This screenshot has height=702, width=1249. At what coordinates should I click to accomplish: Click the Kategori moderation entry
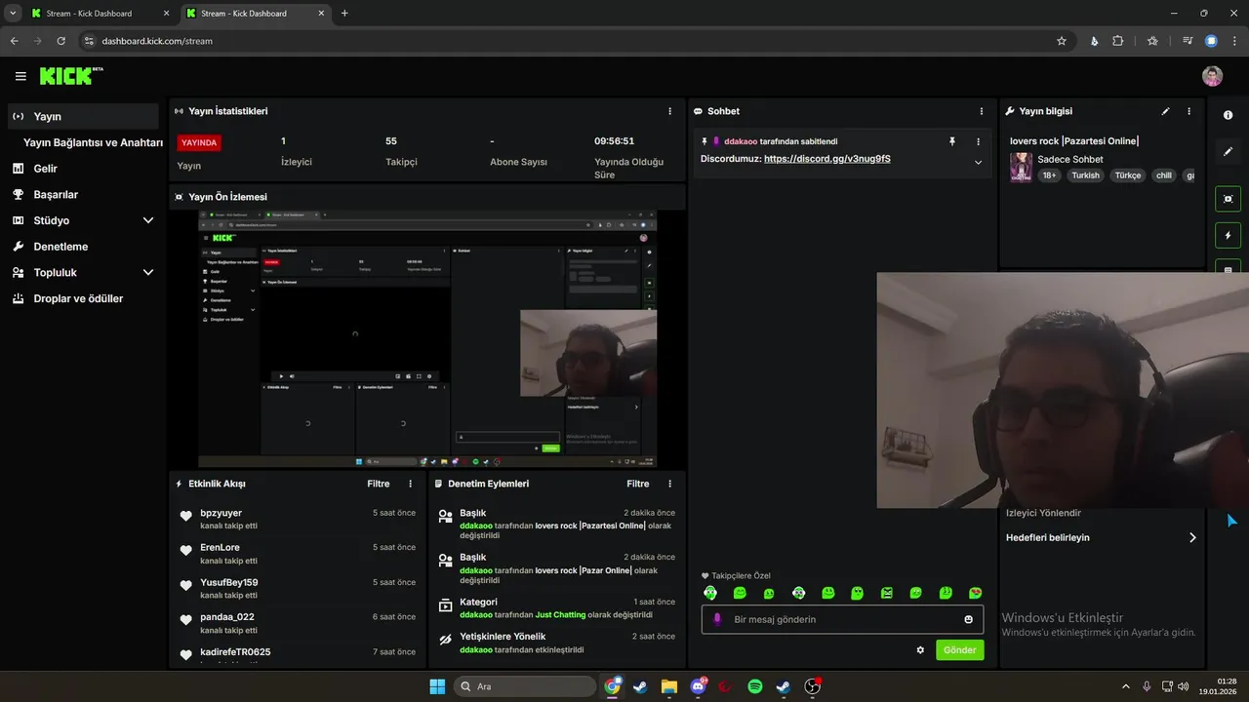(556, 608)
